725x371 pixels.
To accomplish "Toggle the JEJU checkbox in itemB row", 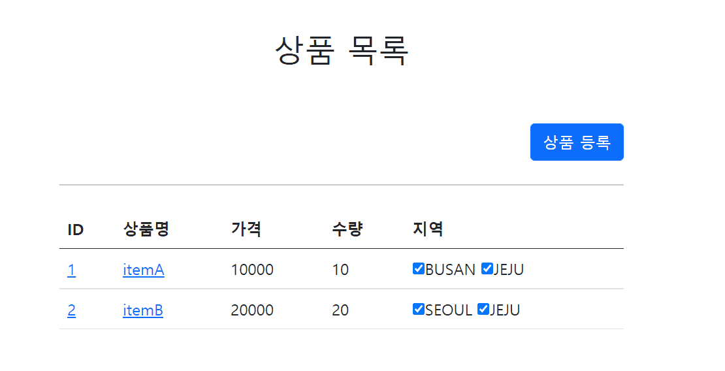I will click(483, 309).
